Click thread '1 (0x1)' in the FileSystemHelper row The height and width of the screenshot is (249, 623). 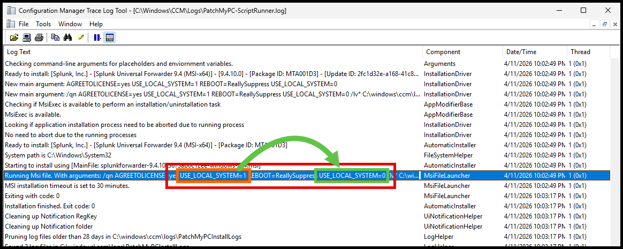(578, 155)
